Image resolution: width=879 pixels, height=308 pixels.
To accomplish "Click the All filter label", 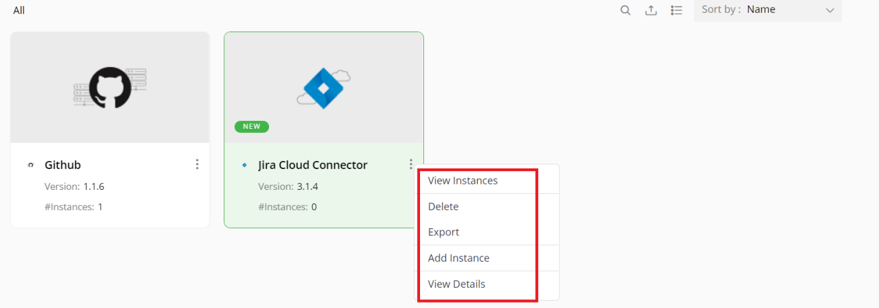I will coord(19,11).
